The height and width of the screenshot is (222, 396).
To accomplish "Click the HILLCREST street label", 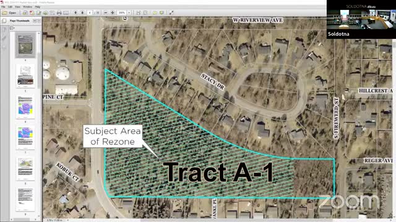I will [x=376, y=91].
